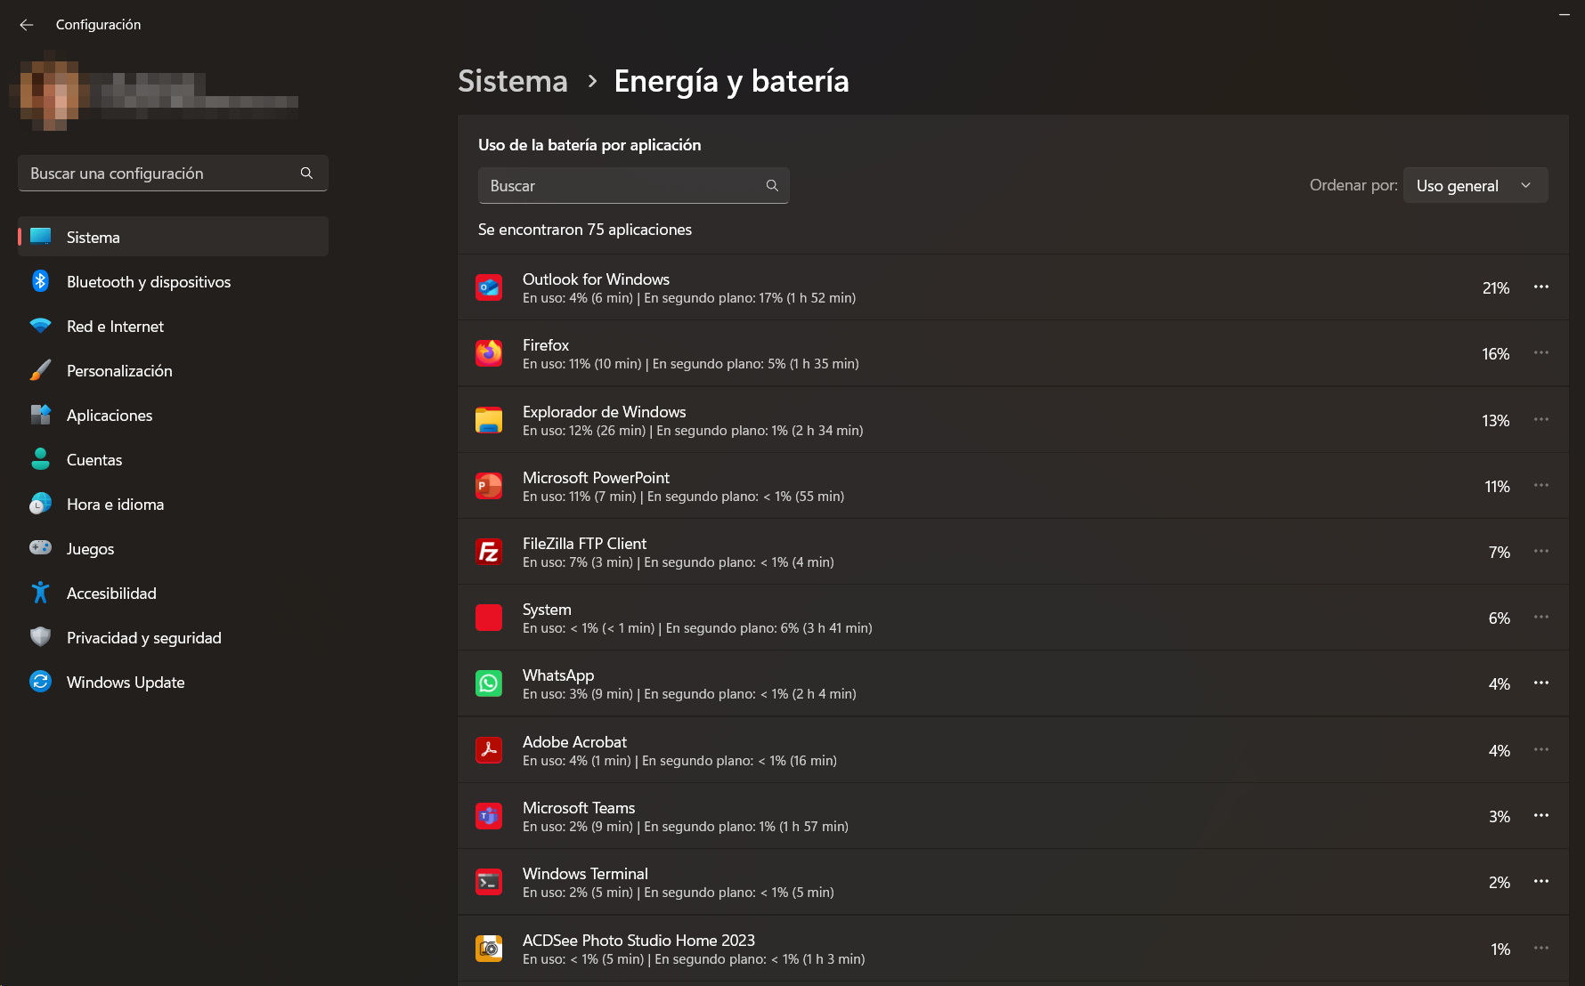1585x986 pixels.
Task: Click the 13% value for Explorador de Windows
Action: point(1496,421)
